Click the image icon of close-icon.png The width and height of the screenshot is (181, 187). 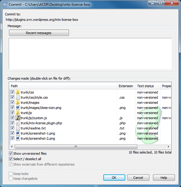coord(18,108)
